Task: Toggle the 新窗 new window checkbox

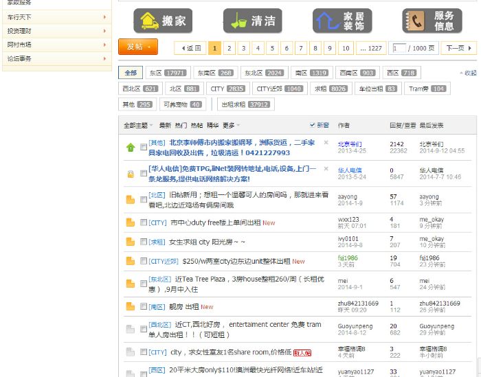Action: 312,125
